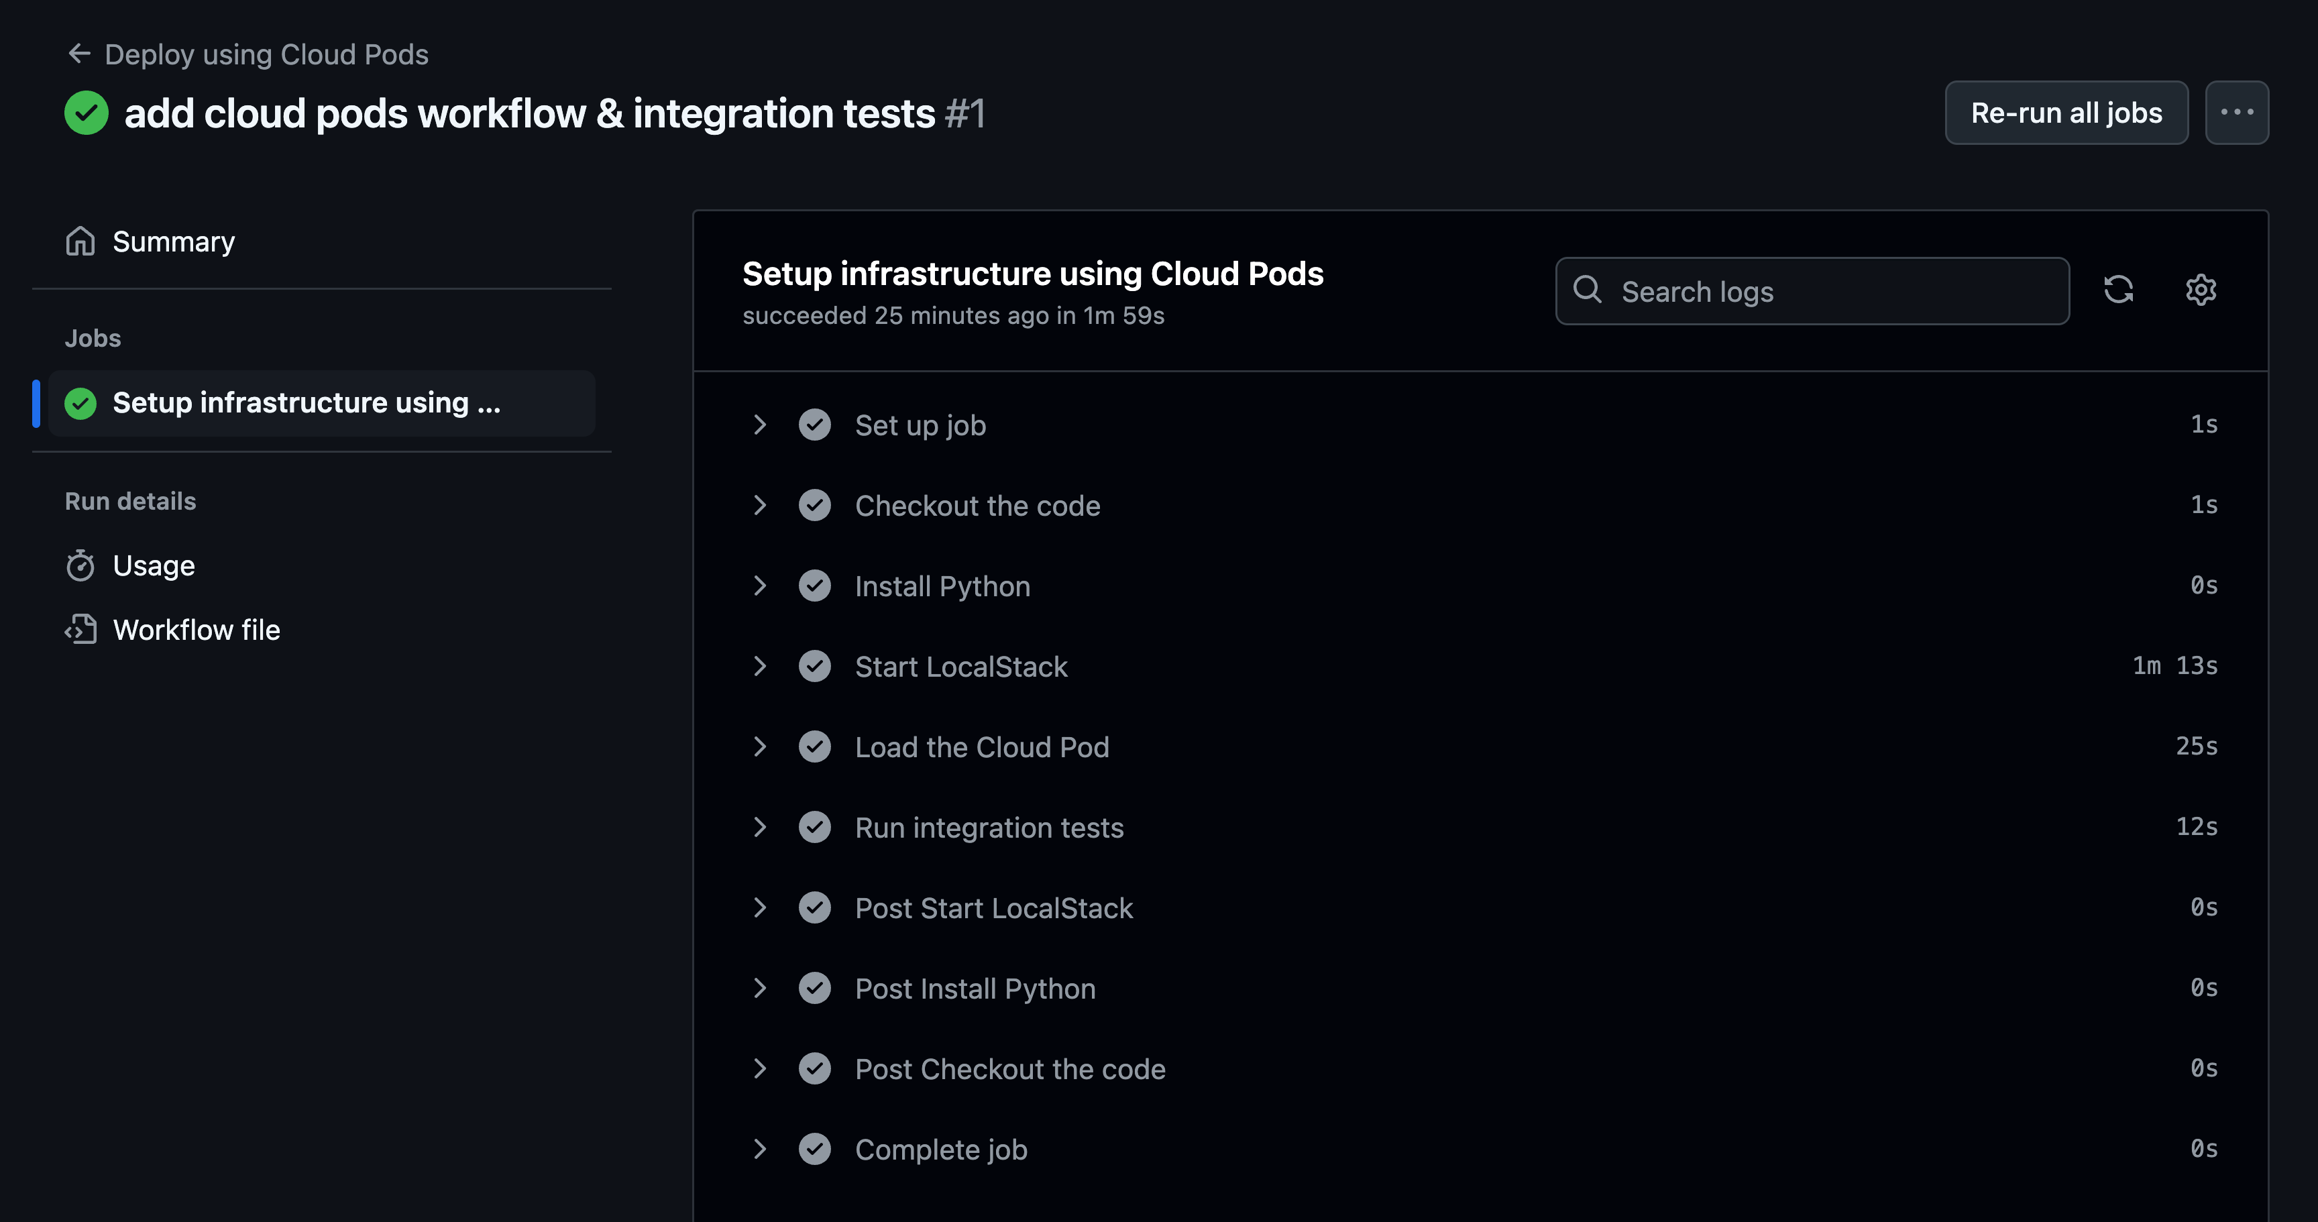Expand the Run integration tests step
2318x1222 pixels.
(x=761, y=827)
